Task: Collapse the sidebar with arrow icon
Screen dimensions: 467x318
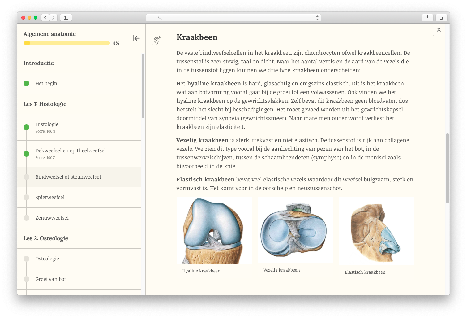Action: [136, 38]
